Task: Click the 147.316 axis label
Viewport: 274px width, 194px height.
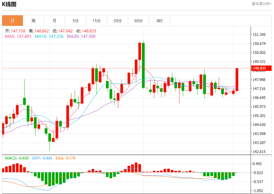Action: click(x=259, y=89)
